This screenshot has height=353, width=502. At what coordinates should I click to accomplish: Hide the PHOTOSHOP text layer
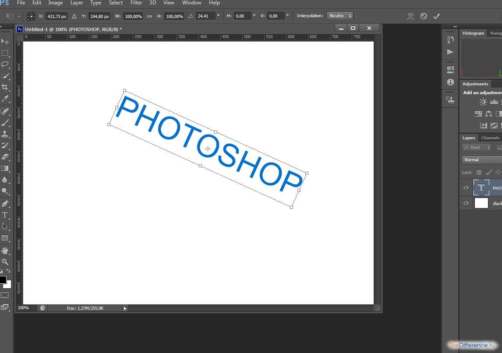466,188
